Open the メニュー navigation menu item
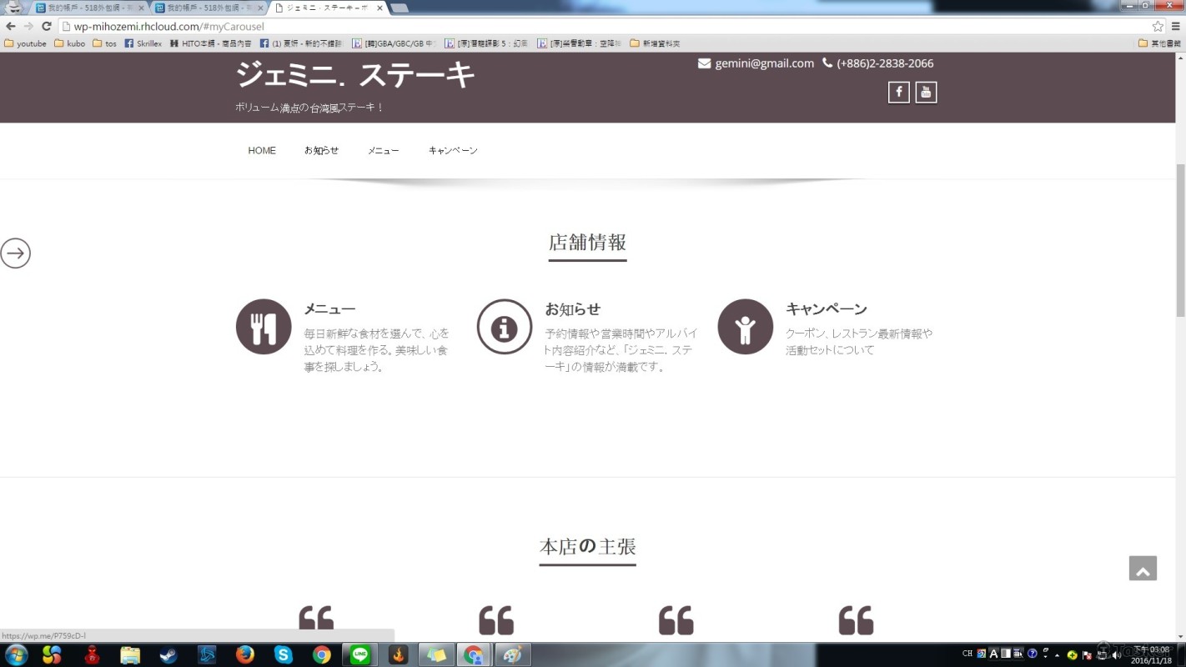Viewport: 1186px width, 667px height. (x=383, y=151)
